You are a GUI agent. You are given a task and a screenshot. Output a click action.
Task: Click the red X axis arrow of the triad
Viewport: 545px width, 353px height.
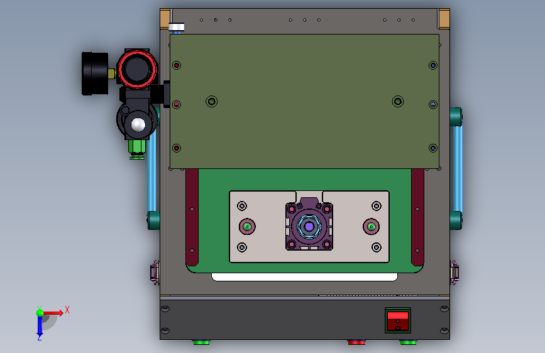[x=53, y=313]
